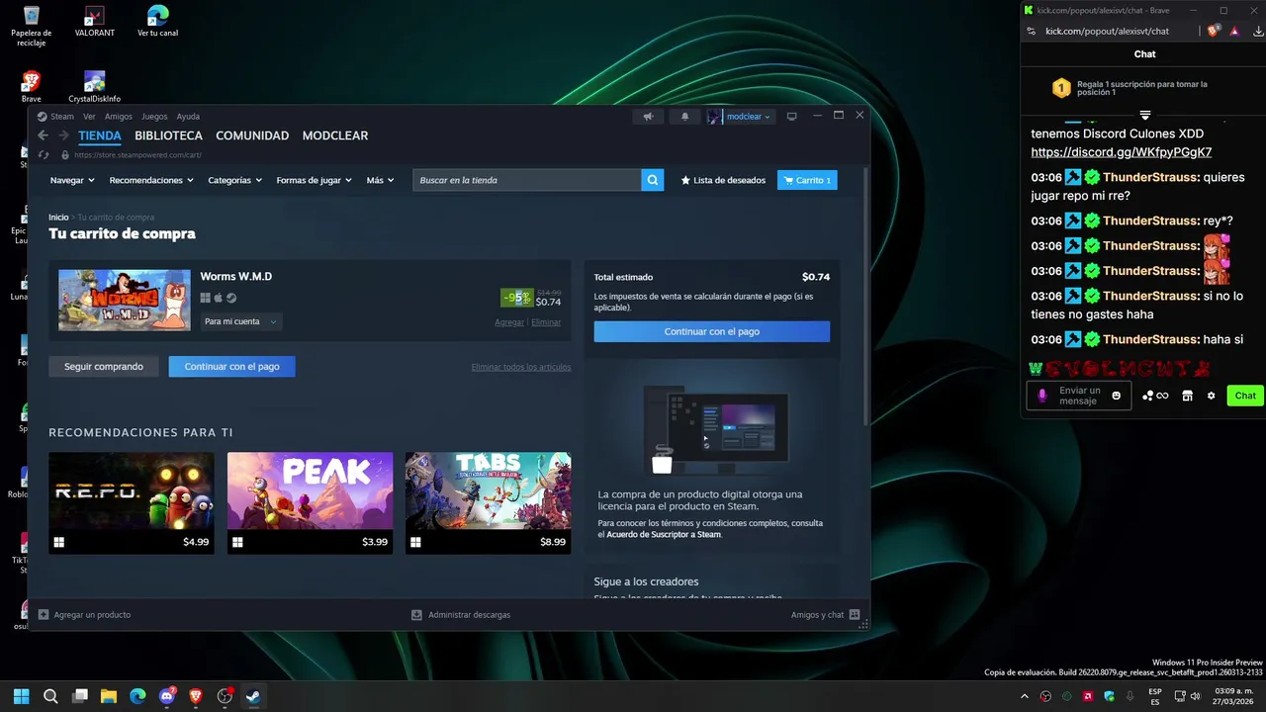Click the store search magnifier button
This screenshot has width=1266, height=712.
pos(652,180)
